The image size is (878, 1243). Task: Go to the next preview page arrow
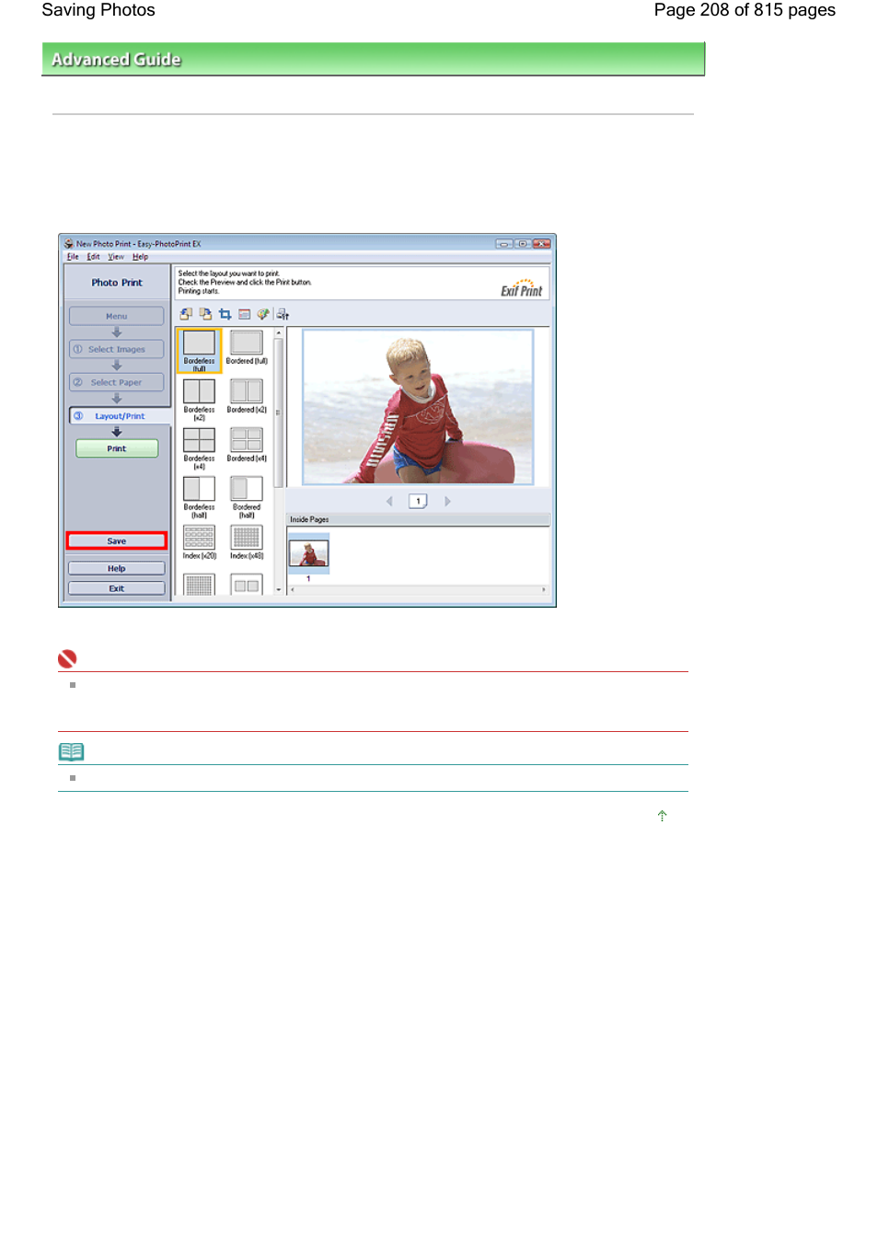tap(447, 501)
